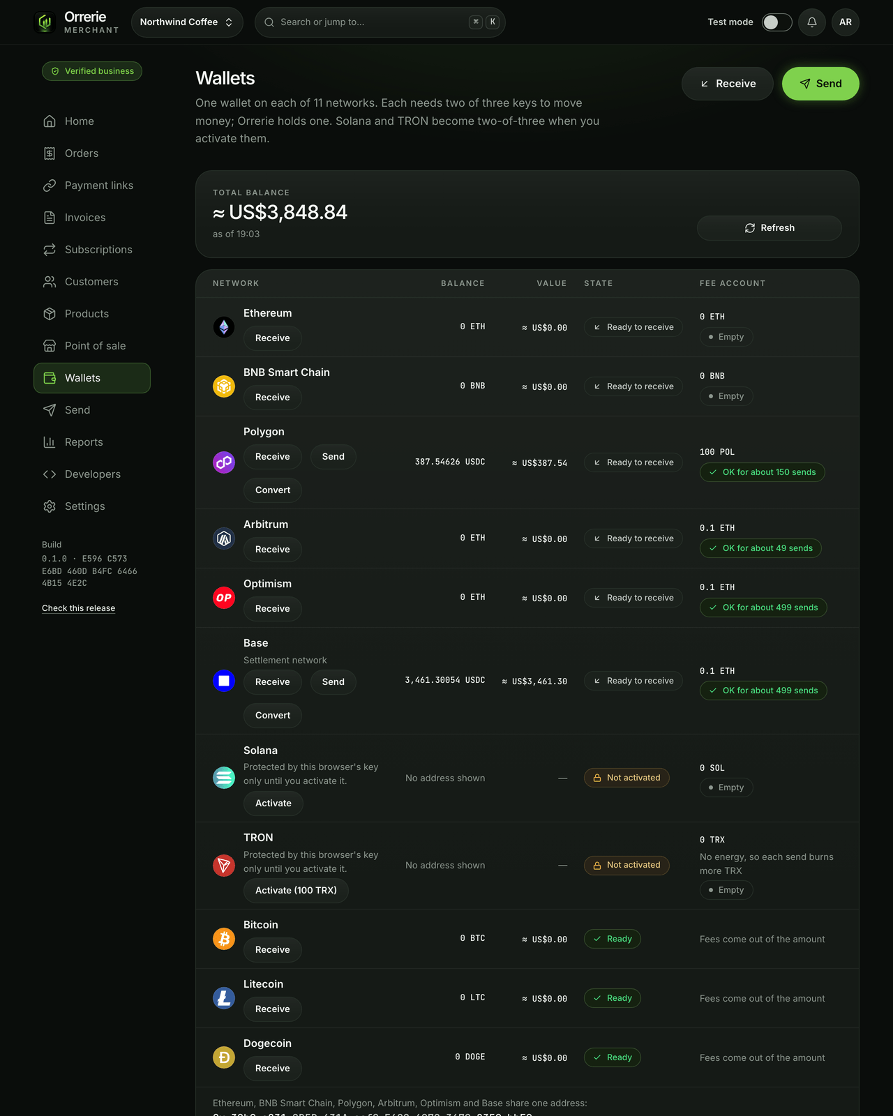Click Activate (100 TRX) for TRON
The width and height of the screenshot is (893, 1116).
[x=296, y=891]
